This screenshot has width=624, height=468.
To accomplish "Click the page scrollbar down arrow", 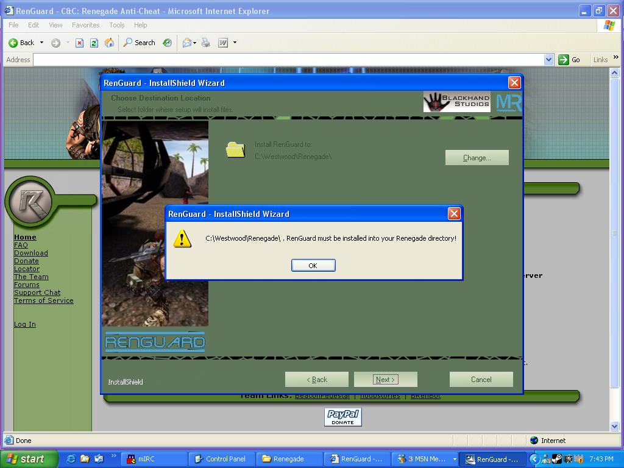I will click(x=615, y=427).
